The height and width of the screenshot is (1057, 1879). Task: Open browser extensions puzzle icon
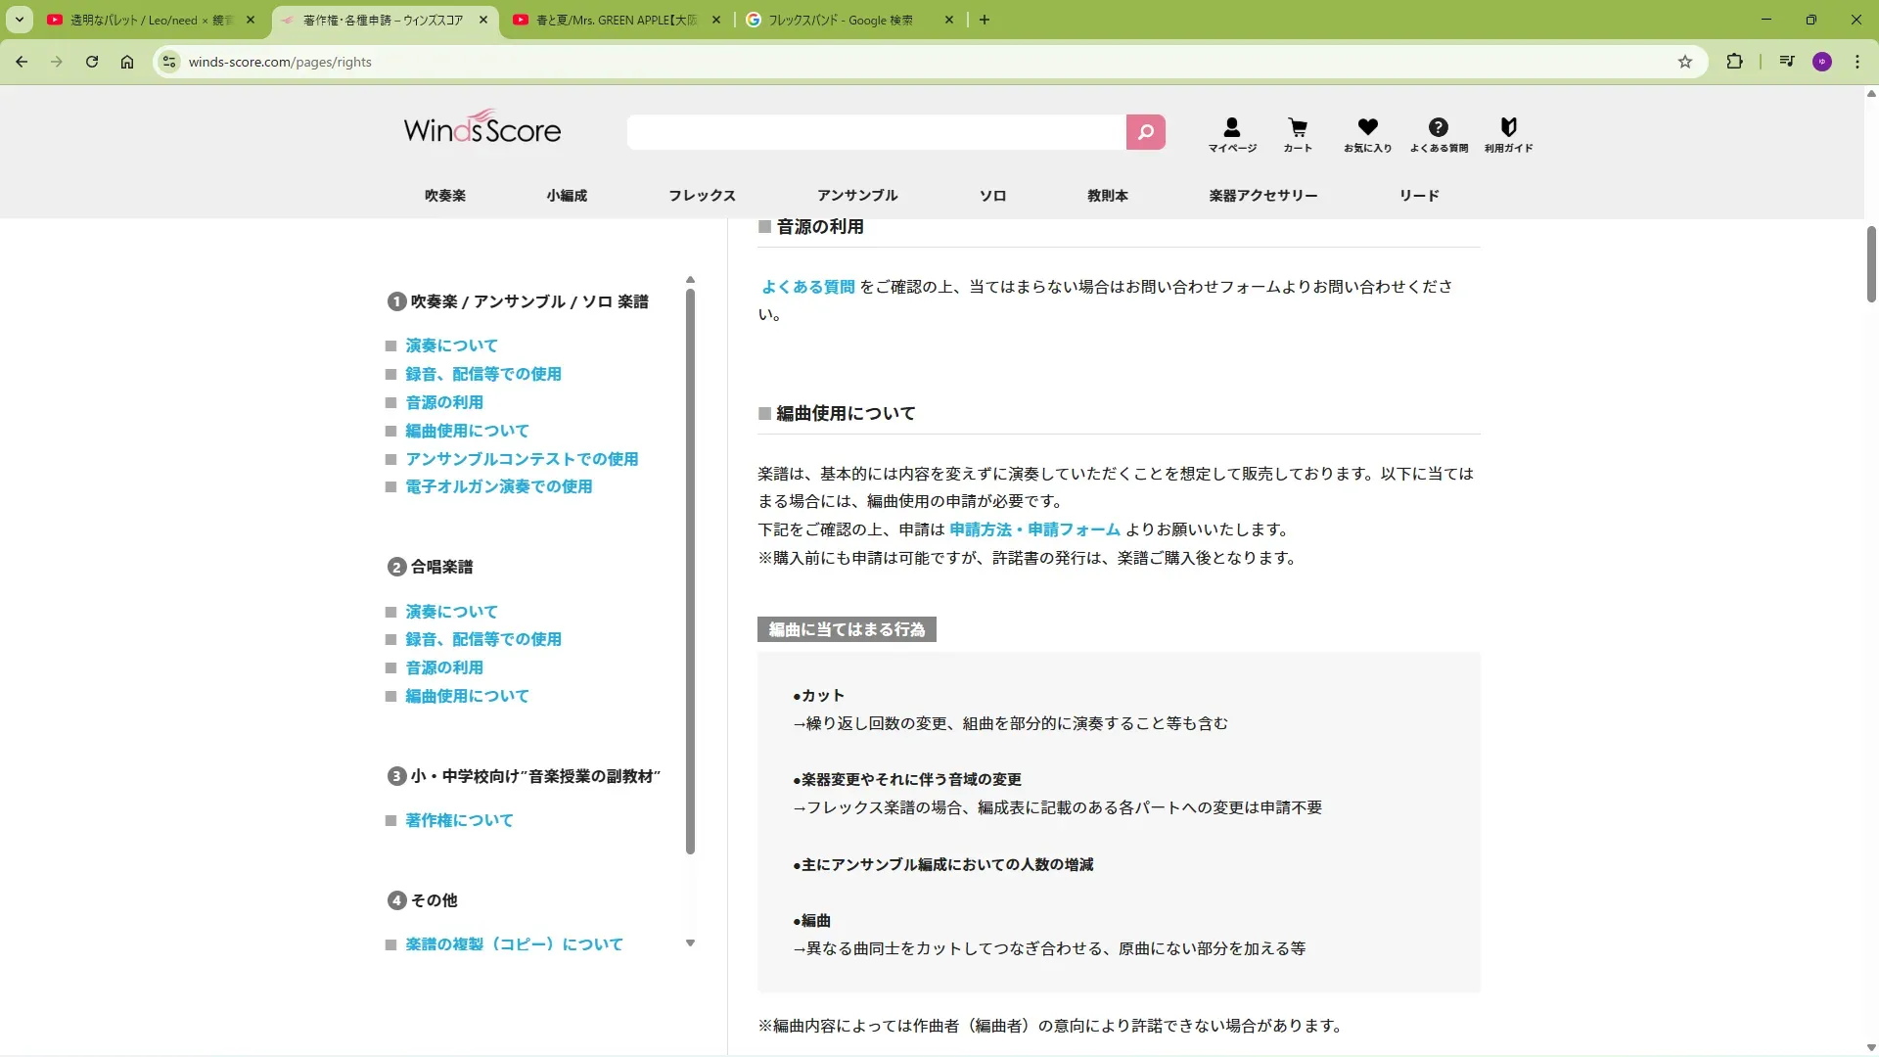pos(1734,62)
